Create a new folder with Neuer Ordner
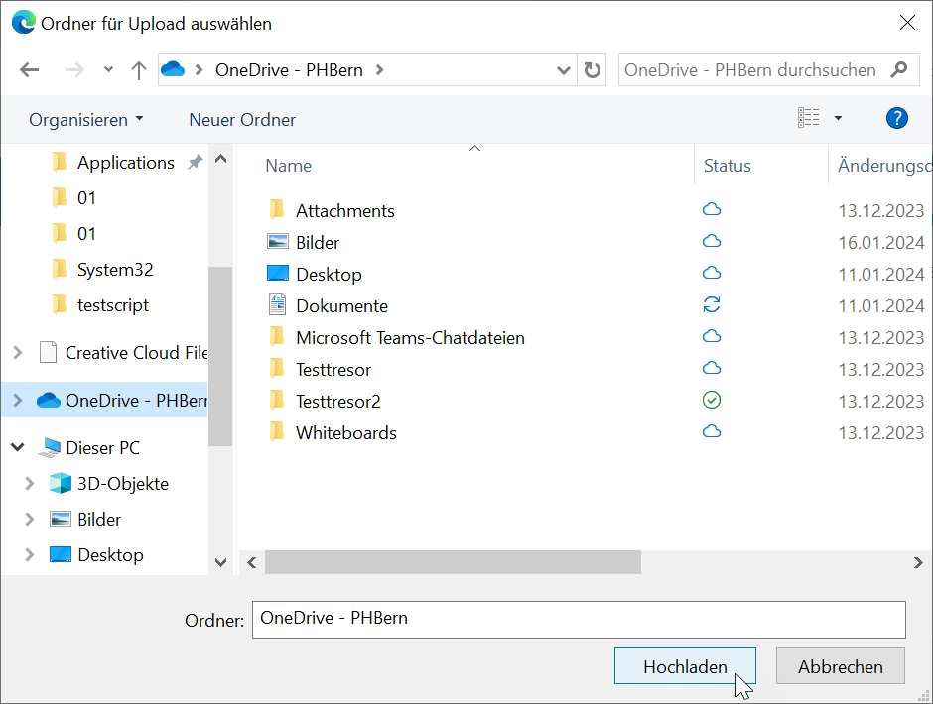 click(242, 120)
